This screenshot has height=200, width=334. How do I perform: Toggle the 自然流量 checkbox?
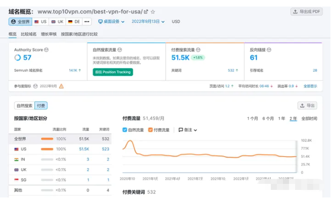point(125,130)
